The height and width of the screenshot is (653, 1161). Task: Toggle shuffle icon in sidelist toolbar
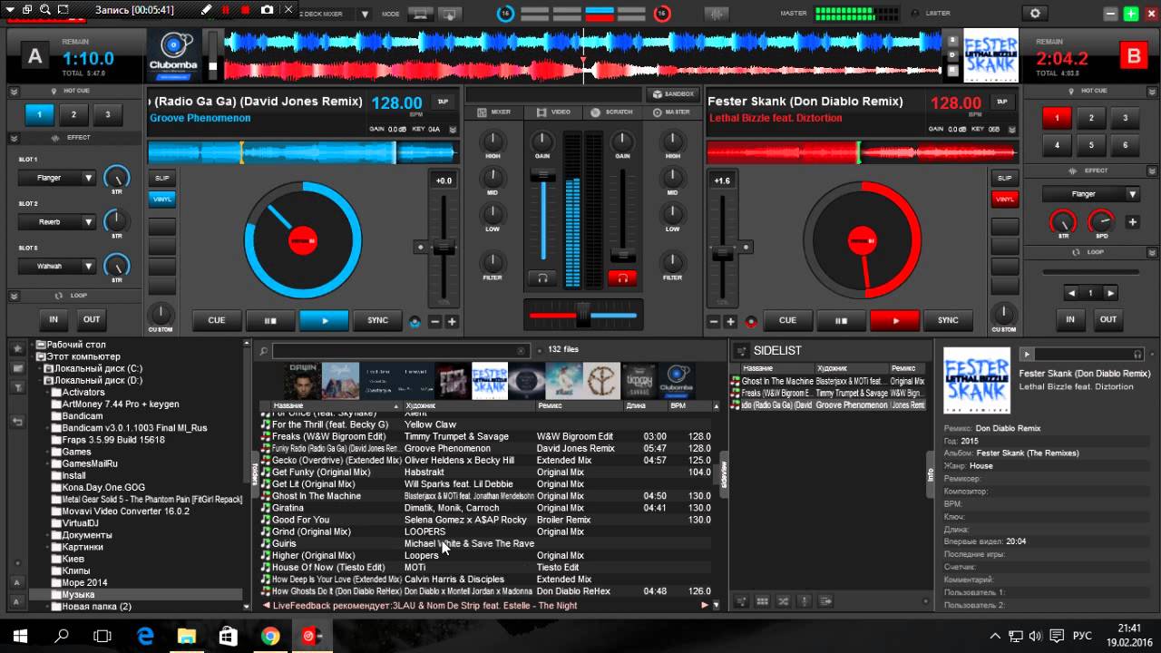783,601
